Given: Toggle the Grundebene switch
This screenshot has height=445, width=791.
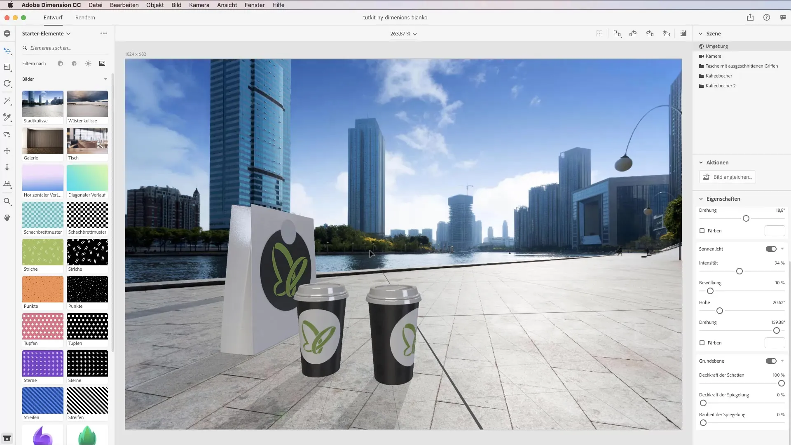Looking at the screenshot, I should pos(771,361).
